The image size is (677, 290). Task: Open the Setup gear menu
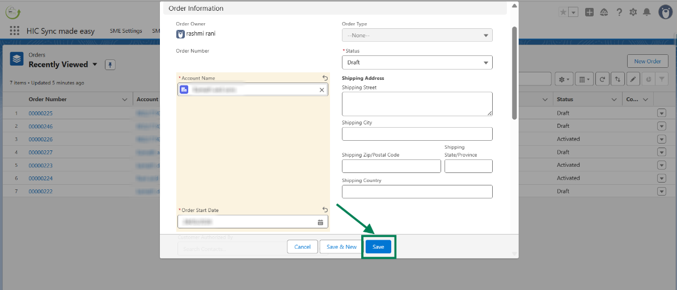coord(633,12)
